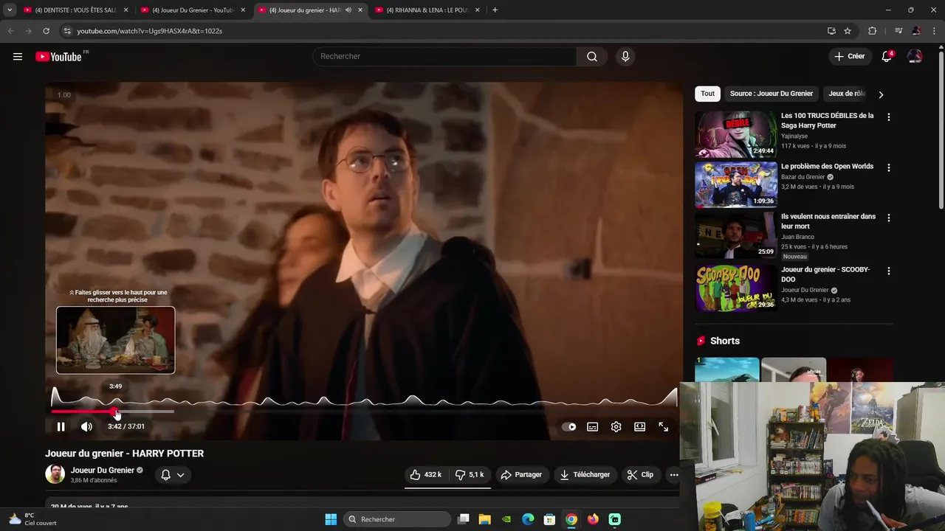Go to the YouTube home logo

point(58,57)
